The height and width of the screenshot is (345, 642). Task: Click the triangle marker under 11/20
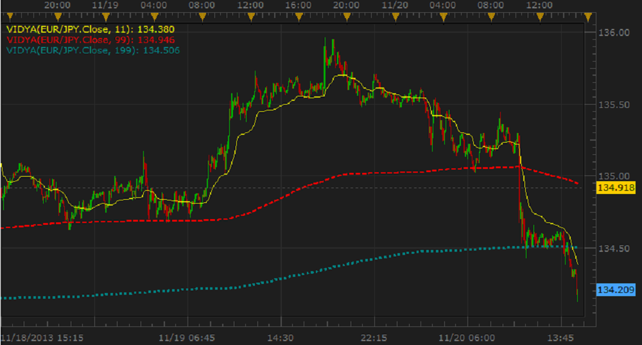395,15
